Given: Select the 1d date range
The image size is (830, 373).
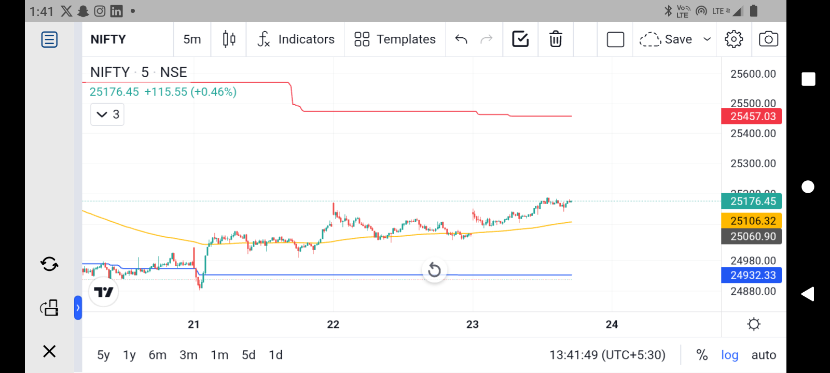Looking at the screenshot, I should [275, 355].
